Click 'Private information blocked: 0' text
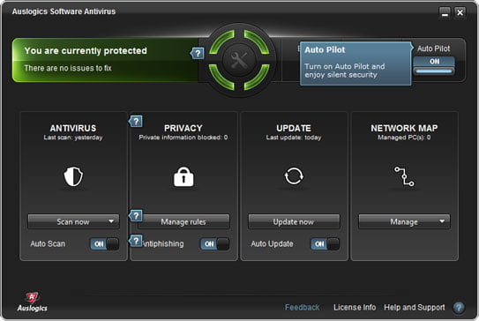This screenshot has height=321, width=479. [x=183, y=138]
